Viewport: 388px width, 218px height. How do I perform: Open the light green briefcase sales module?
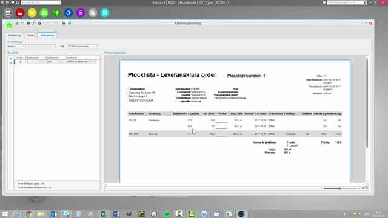click(44, 13)
